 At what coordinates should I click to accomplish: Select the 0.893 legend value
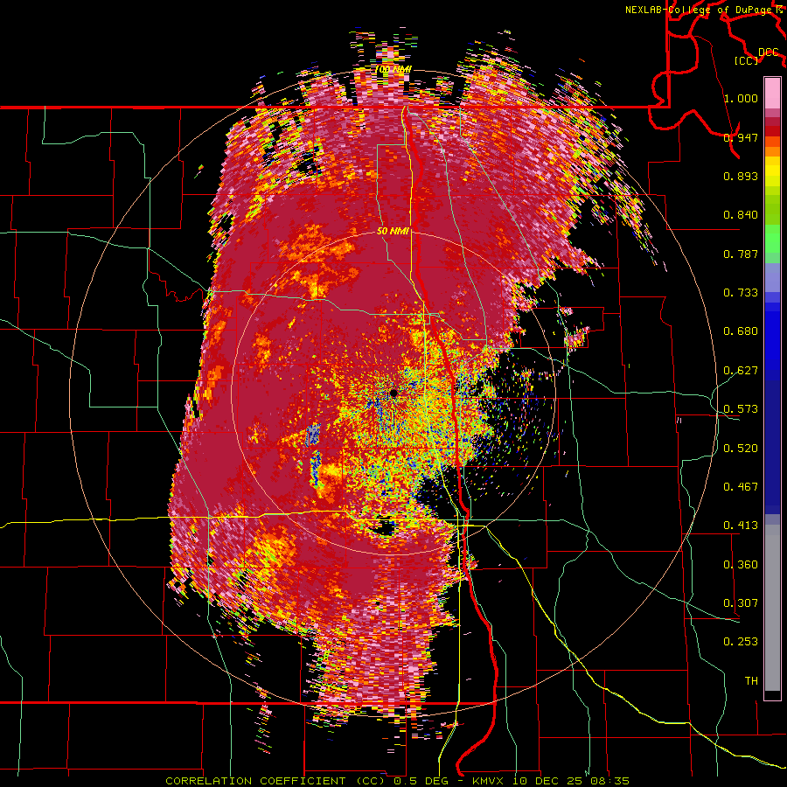[741, 176]
